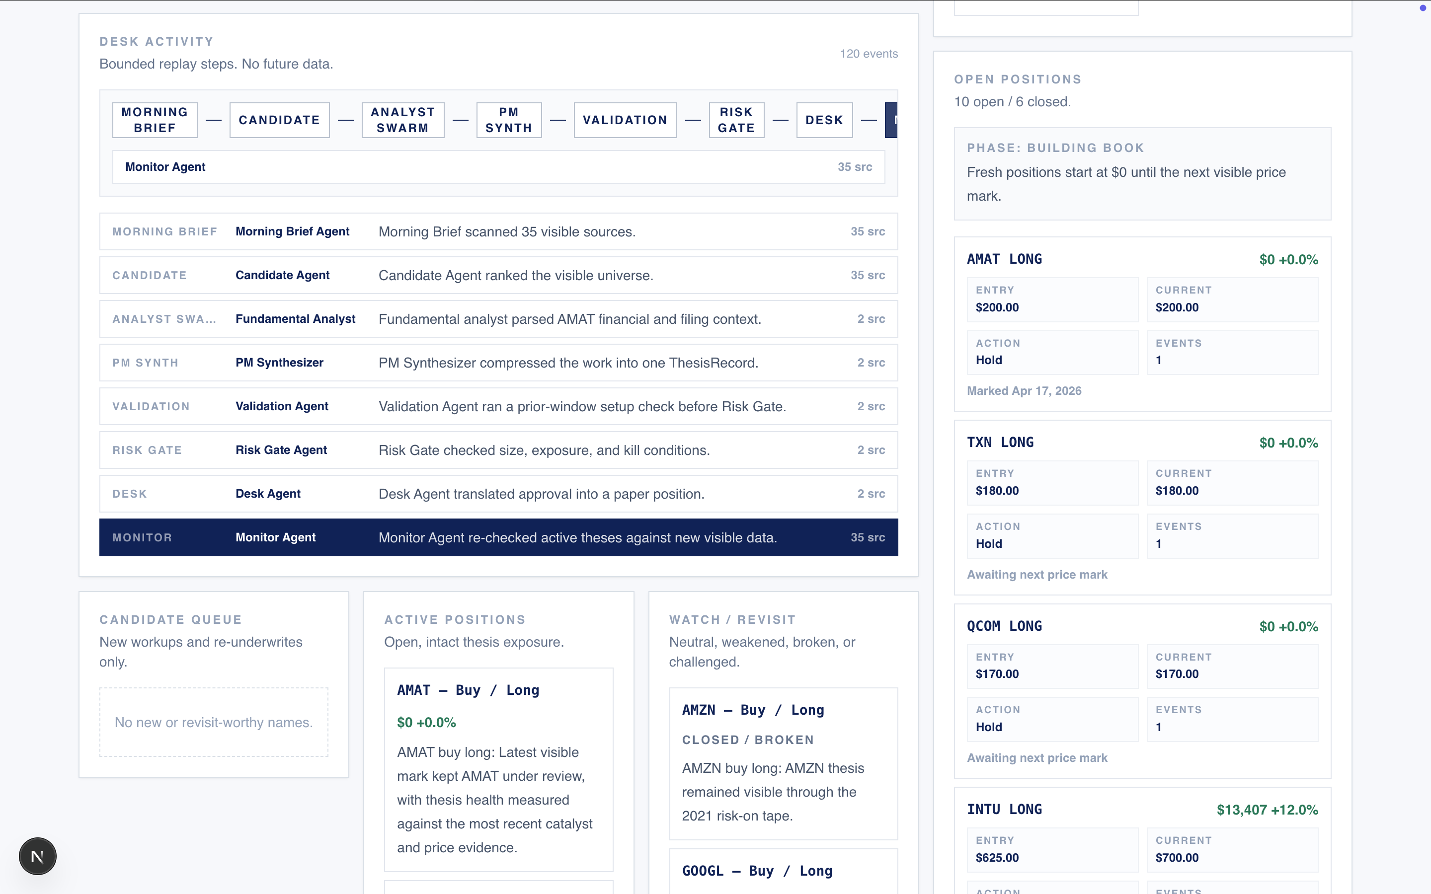Click the partially visible dark pipeline step
Image resolution: width=1431 pixels, height=894 pixels.
click(x=890, y=120)
